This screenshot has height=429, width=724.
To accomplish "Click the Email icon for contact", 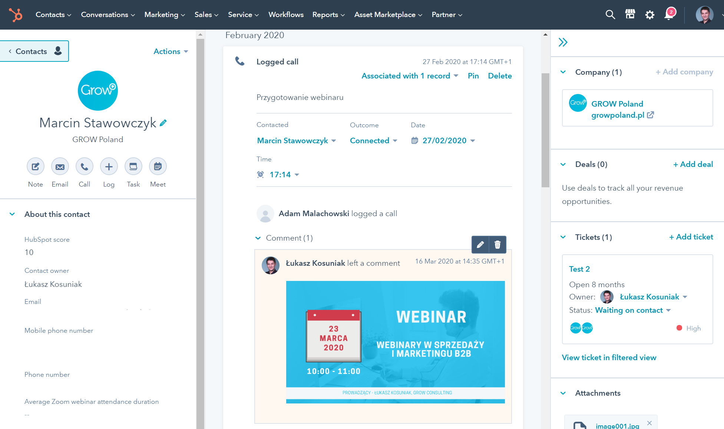I will click(x=59, y=167).
